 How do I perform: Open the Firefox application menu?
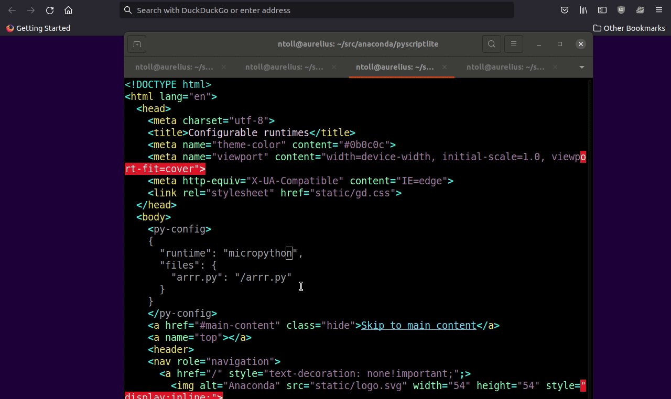pos(659,10)
